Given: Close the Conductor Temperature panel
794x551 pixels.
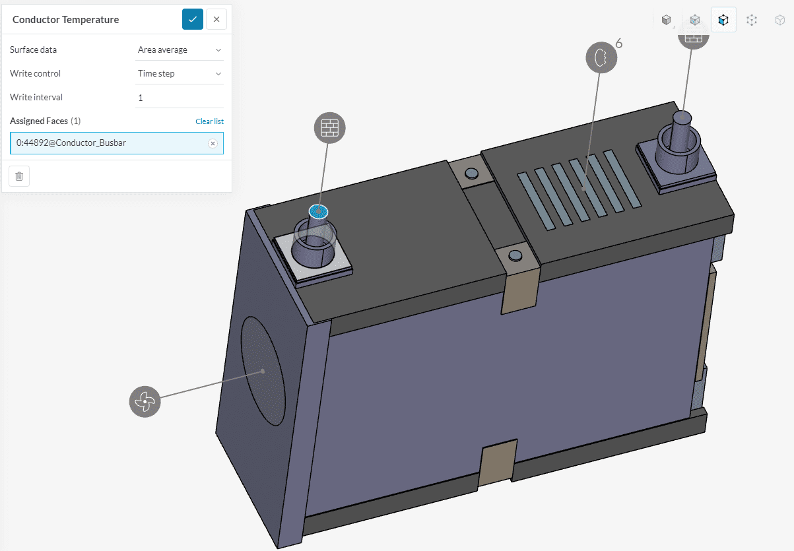Looking at the screenshot, I should [x=216, y=19].
